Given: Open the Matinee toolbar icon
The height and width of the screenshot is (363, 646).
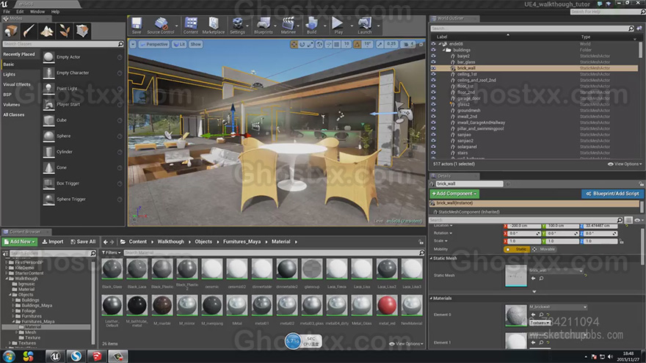Looking at the screenshot, I should click(288, 25).
